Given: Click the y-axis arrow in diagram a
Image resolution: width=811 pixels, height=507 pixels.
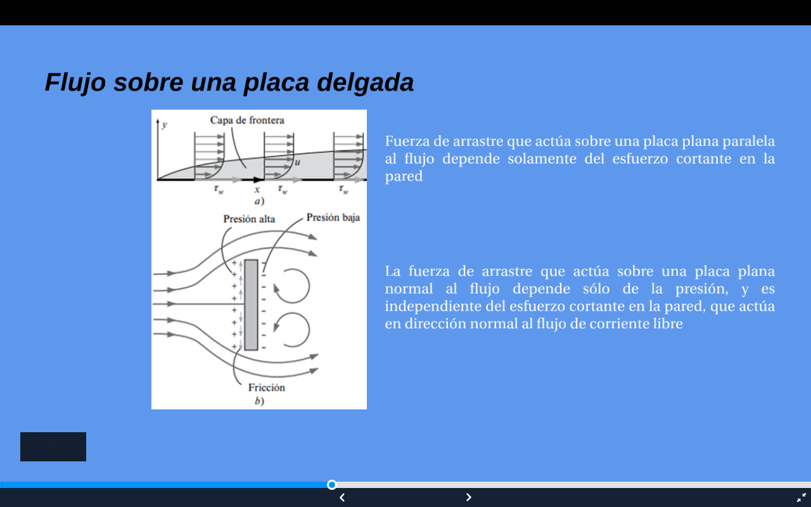Looking at the screenshot, I should point(158,147).
